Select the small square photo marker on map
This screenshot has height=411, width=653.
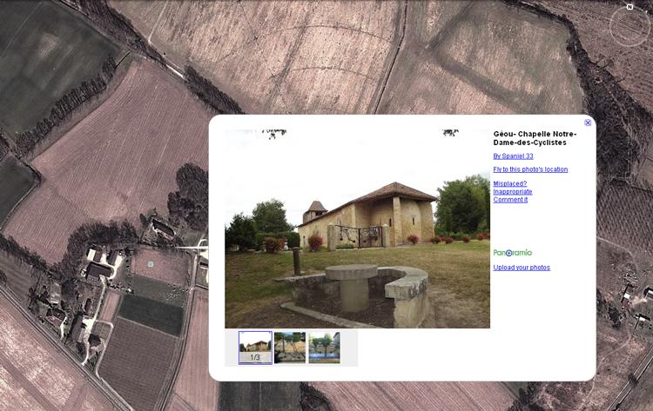[151, 263]
